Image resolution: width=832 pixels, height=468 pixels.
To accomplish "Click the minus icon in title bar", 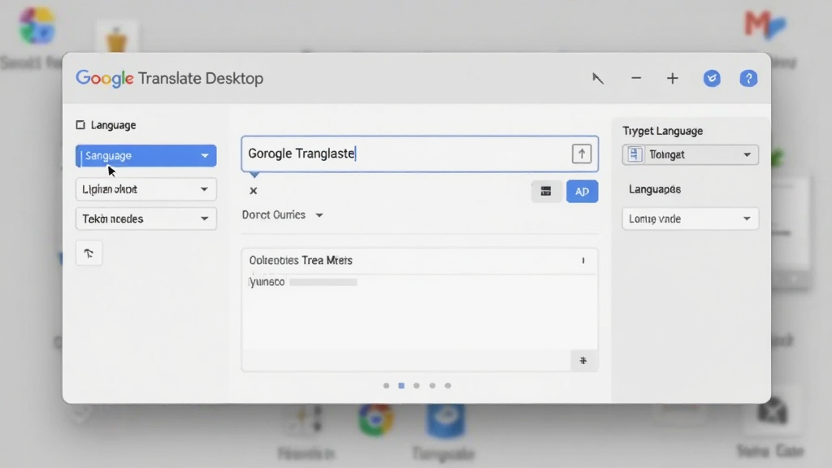I will [x=636, y=78].
